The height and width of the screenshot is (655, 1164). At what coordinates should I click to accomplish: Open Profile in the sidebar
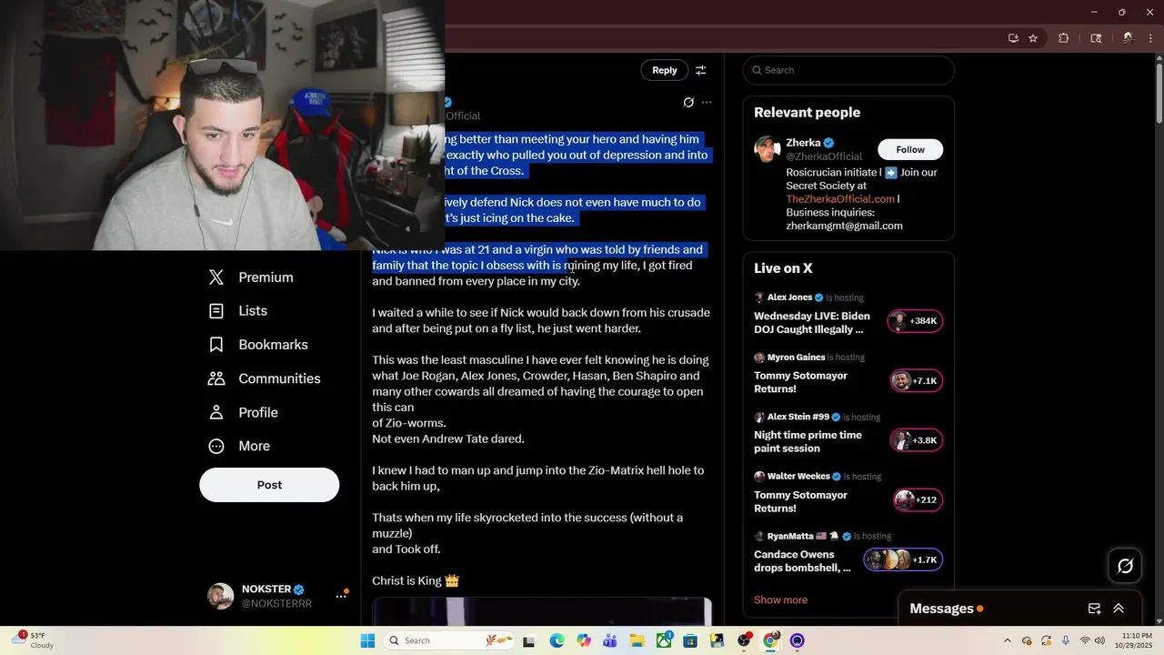click(x=244, y=412)
